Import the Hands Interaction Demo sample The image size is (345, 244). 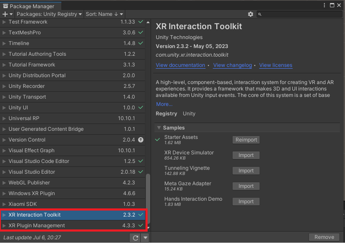(x=246, y=202)
